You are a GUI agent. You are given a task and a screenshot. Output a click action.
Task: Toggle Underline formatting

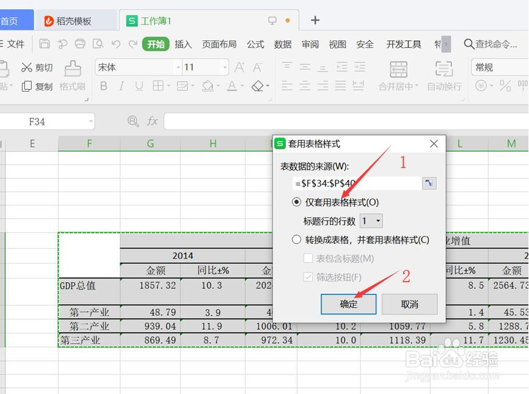139,86
